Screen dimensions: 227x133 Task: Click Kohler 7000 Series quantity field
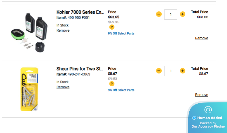click(x=171, y=14)
